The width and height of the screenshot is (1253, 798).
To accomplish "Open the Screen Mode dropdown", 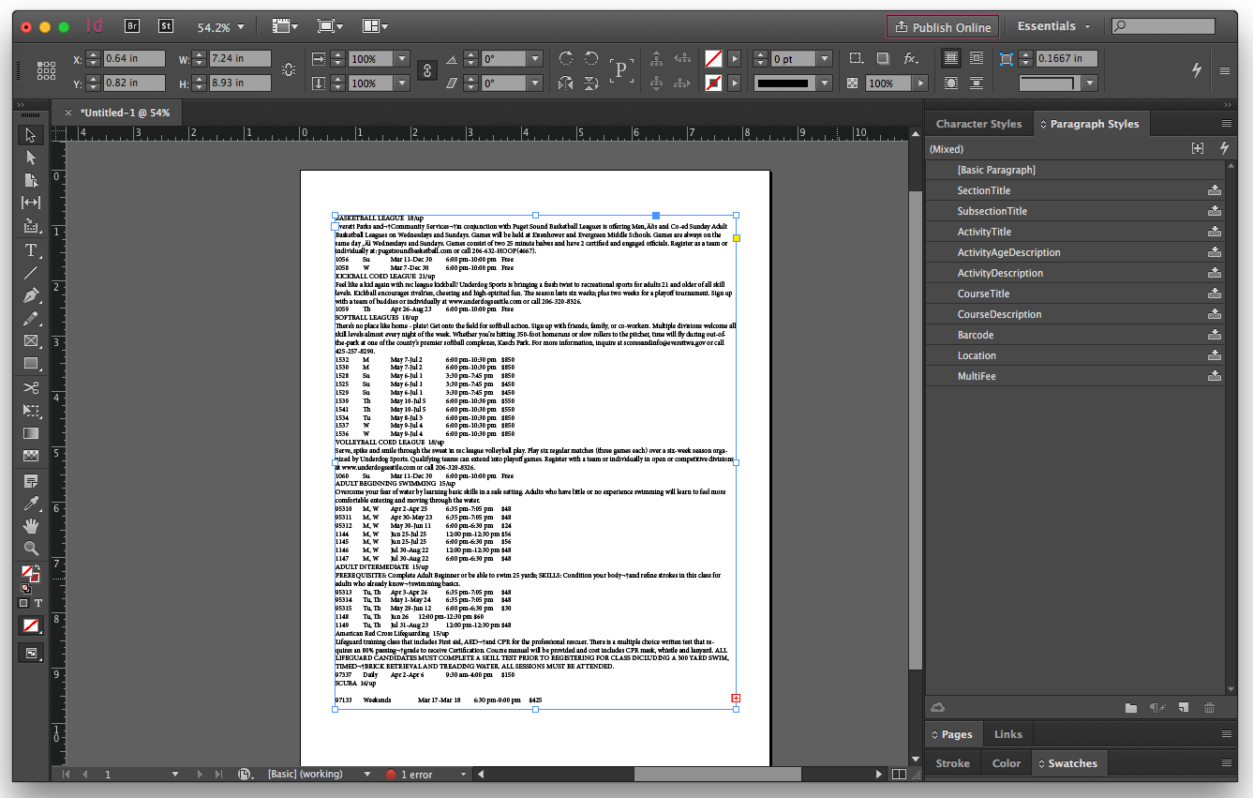I will tap(331, 26).
